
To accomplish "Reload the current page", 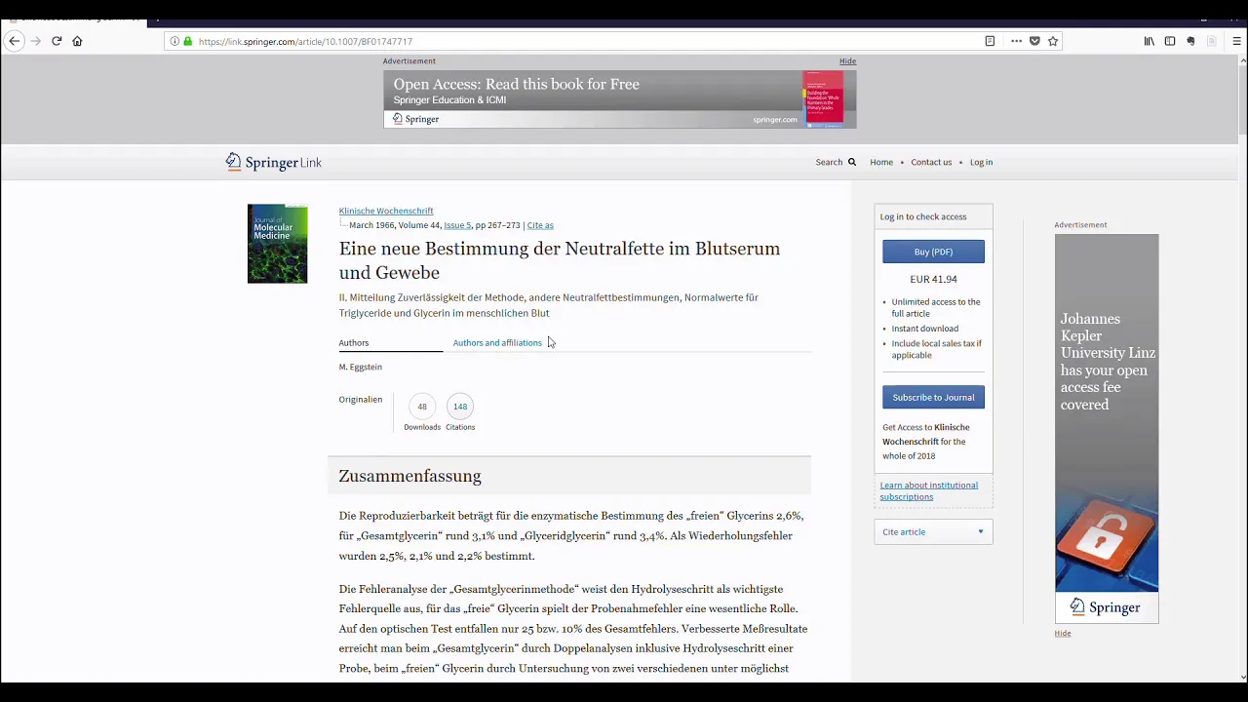I will [x=57, y=41].
